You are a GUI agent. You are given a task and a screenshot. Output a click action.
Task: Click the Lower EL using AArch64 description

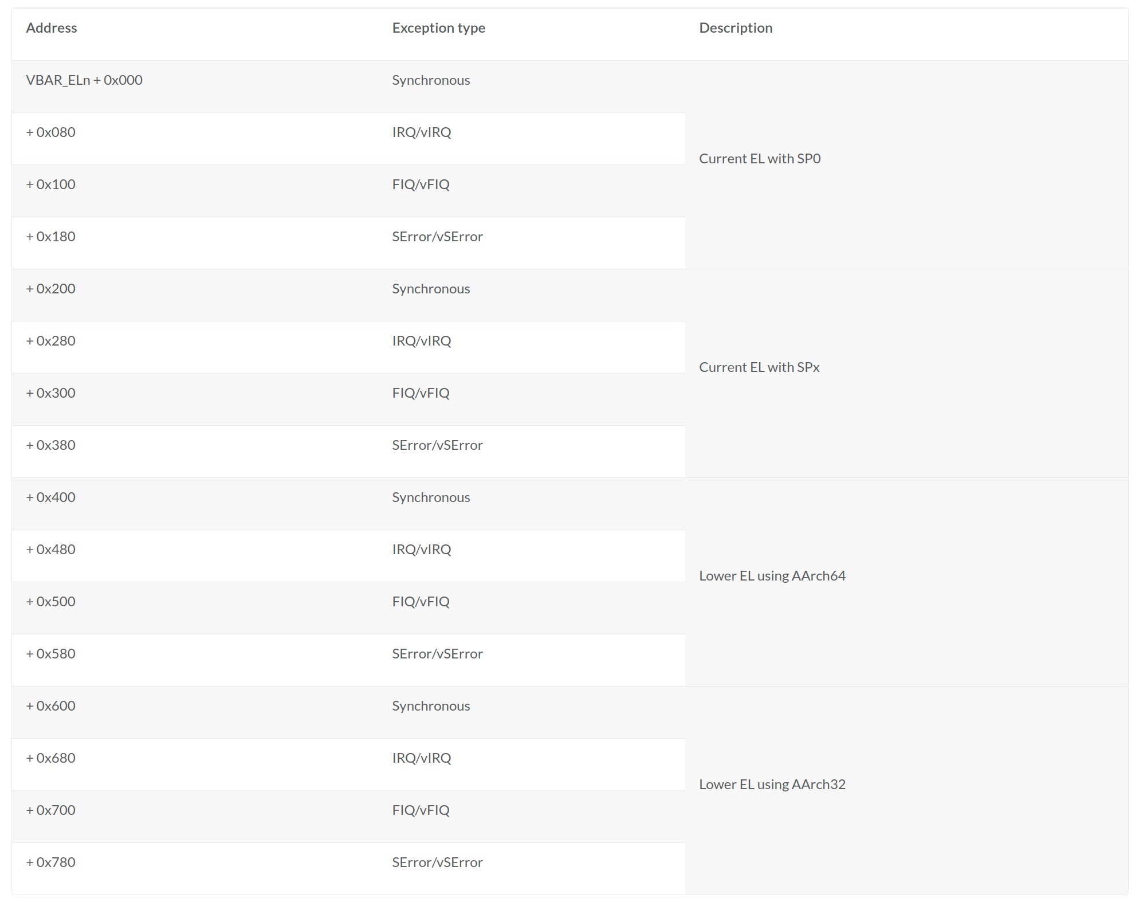(x=772, y=576)
